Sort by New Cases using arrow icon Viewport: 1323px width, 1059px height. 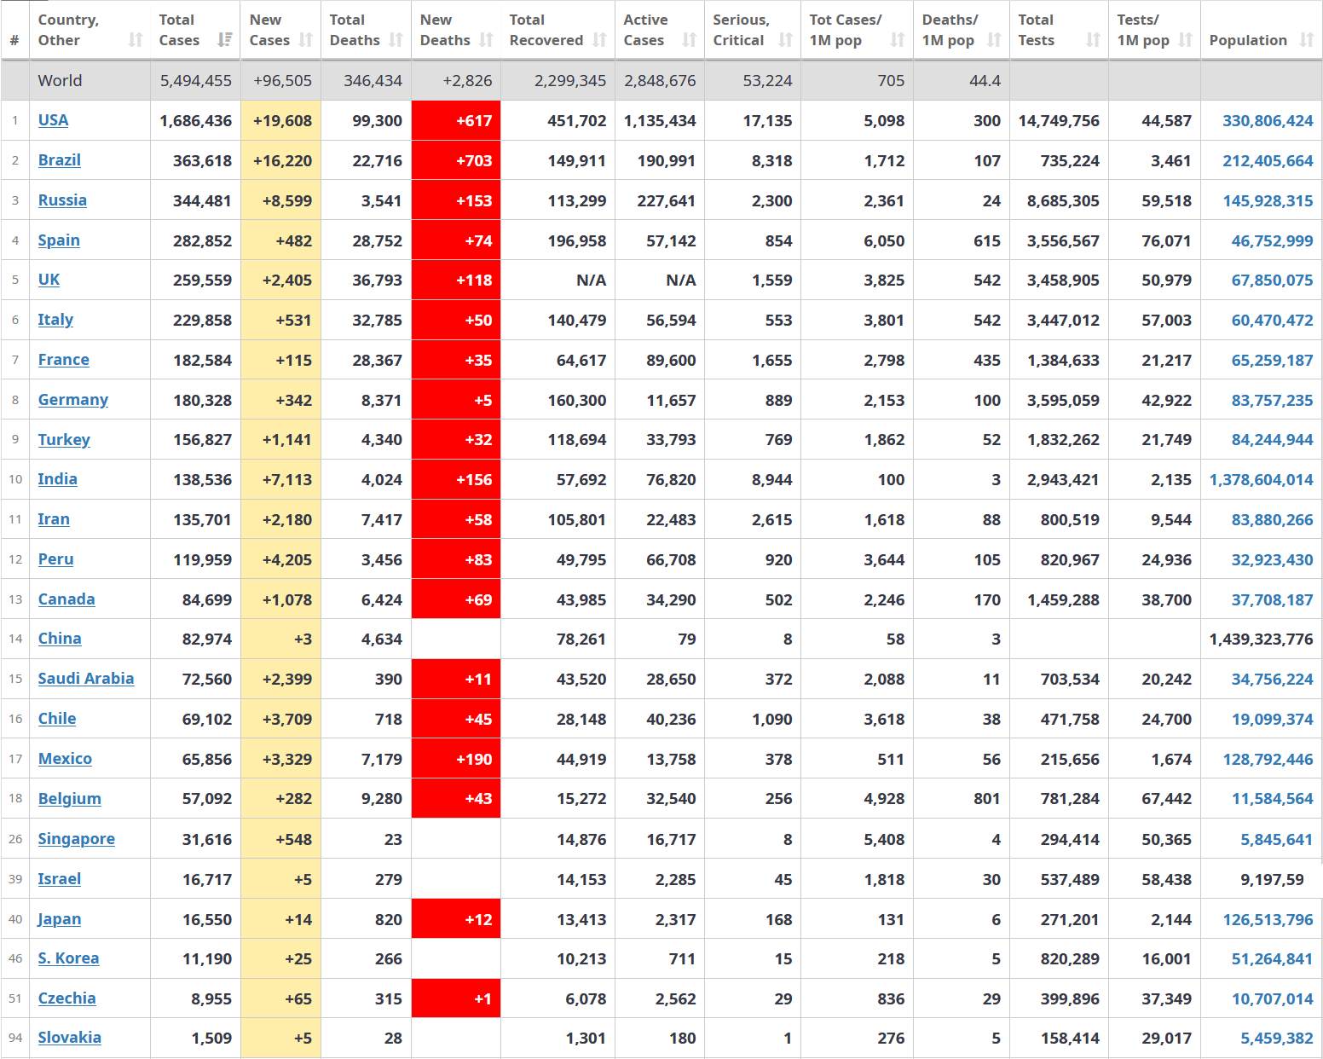coord(306,40)
